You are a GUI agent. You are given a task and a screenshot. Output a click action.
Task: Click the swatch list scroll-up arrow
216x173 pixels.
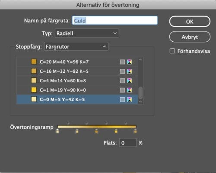[x=140, y=60]
